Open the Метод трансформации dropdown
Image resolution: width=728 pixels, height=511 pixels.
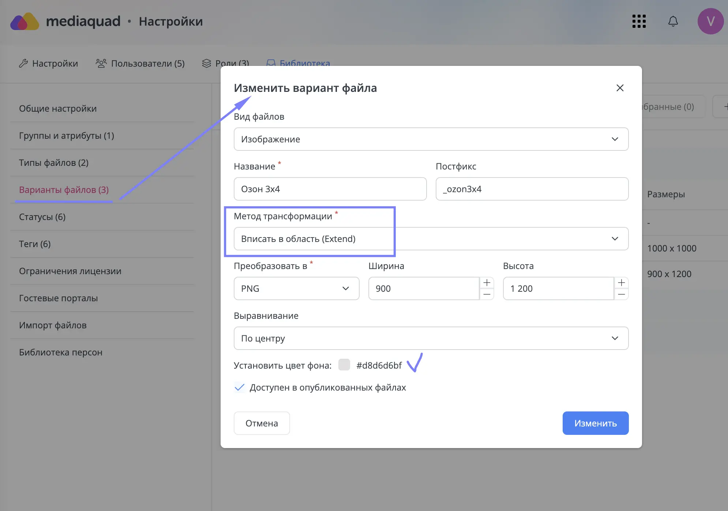click(x=431, y=239)
